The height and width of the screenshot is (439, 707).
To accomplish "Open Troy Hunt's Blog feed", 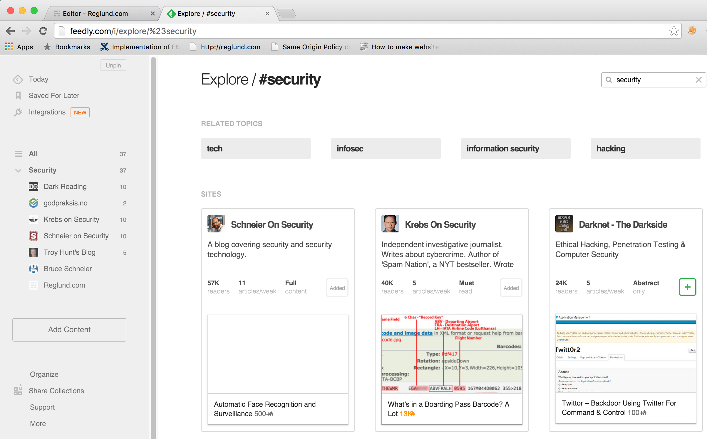I will click(x=70, y=252).
